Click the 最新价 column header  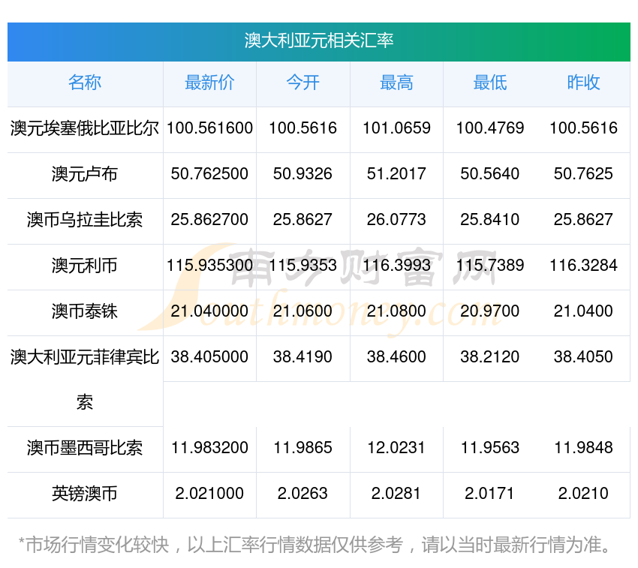point(209,83)
